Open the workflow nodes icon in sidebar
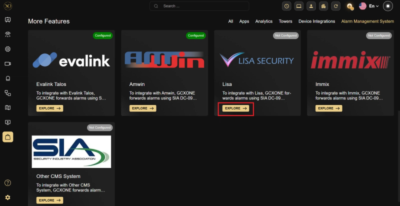The height and width of the screenshot is (206, 400). point(7,93)
